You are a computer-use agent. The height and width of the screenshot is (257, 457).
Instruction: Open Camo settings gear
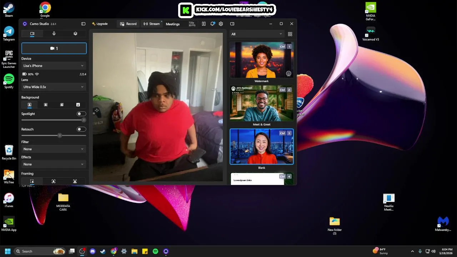(221, 24)
